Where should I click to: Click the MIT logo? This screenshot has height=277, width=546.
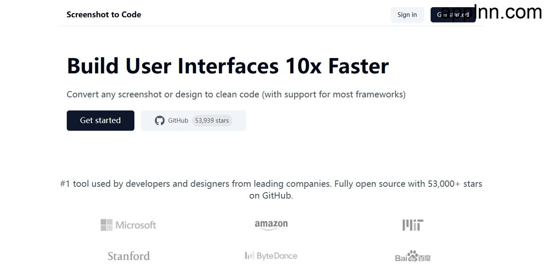tap(413, 225)
